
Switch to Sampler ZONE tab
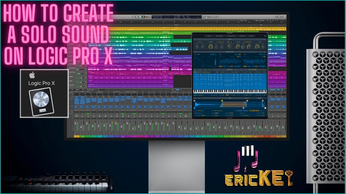click(x=251, y=36)
